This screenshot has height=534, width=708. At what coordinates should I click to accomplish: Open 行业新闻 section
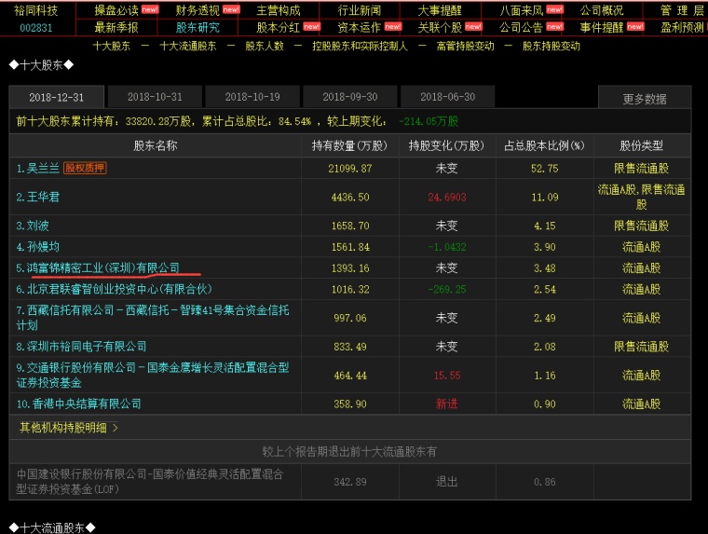(359, 10)
